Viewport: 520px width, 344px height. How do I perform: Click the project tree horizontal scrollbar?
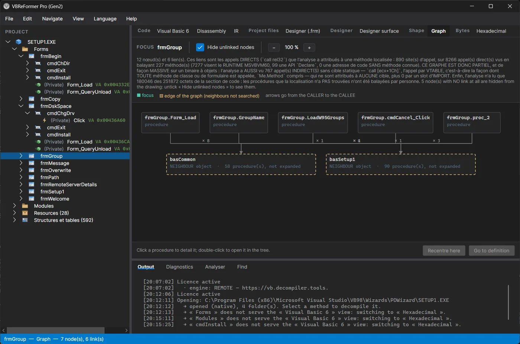tap(56, 330)
